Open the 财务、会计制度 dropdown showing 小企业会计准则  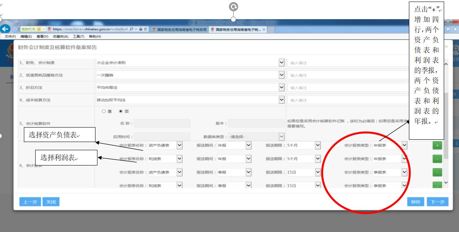click(281, 63)
